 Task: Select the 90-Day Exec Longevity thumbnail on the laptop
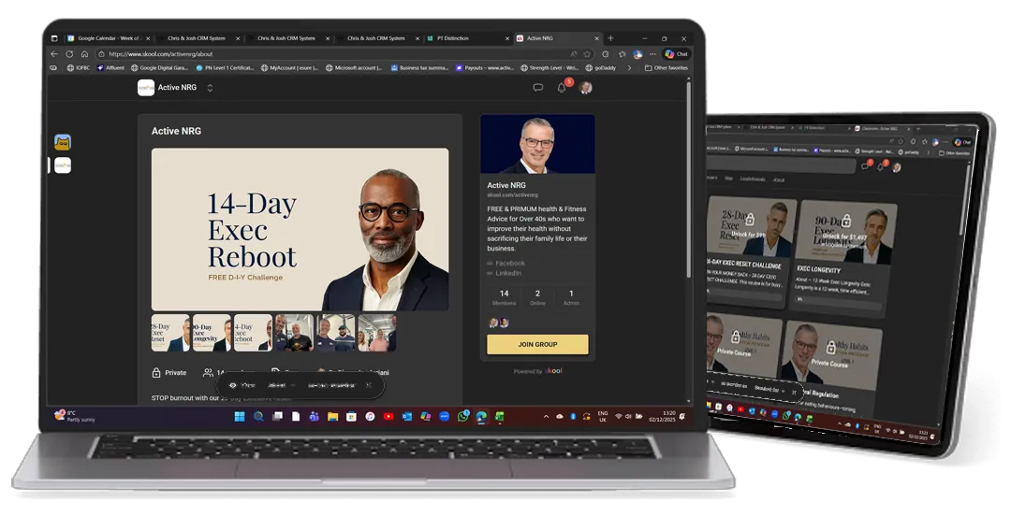tap(212, 333)
